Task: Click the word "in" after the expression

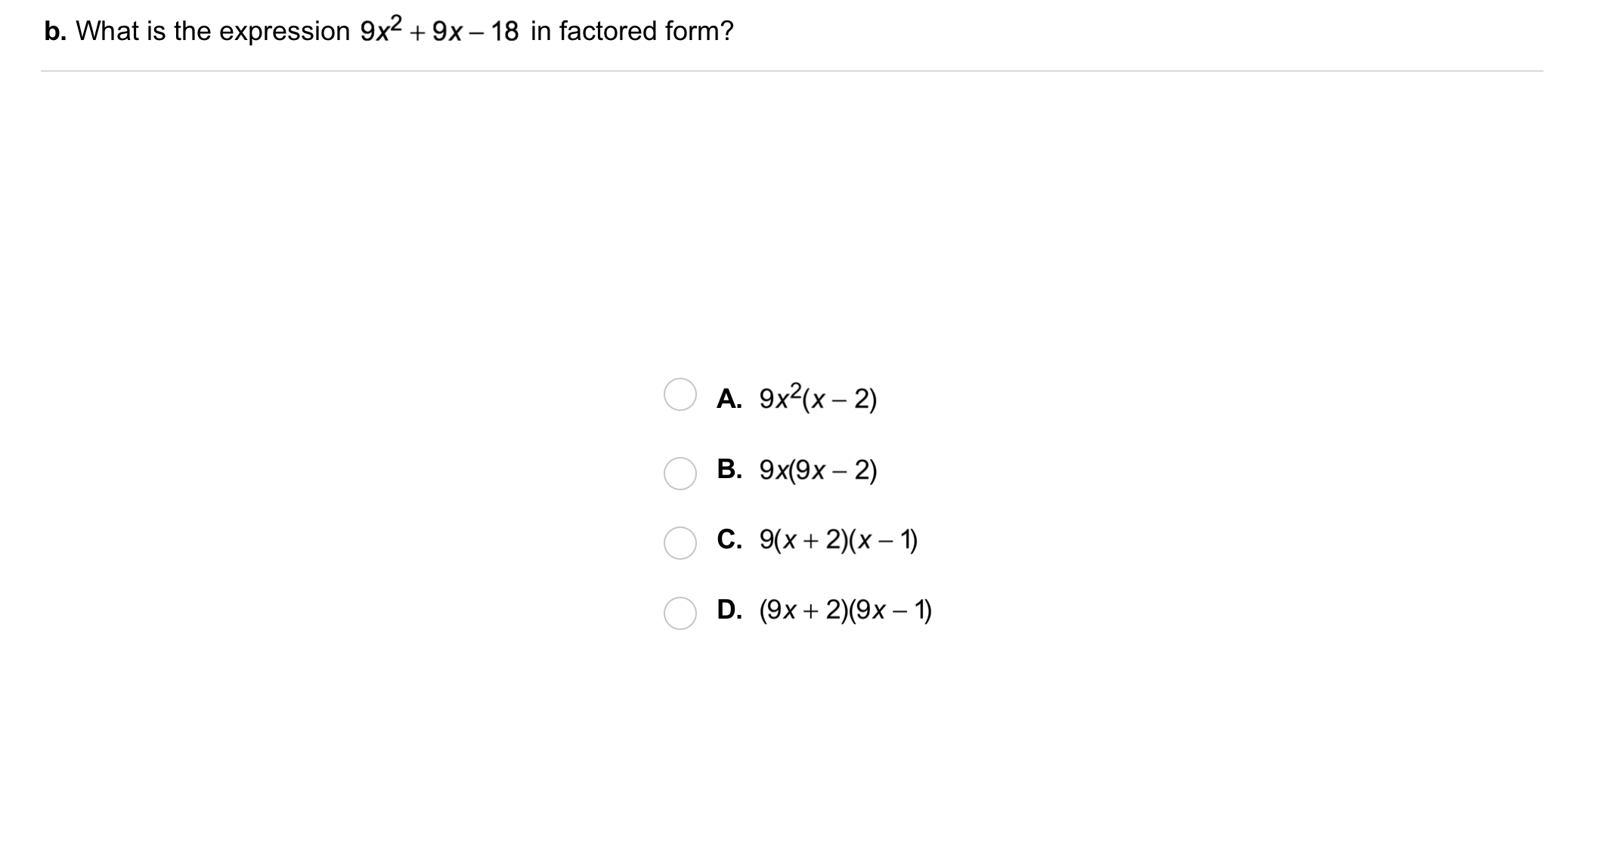Action: (x=540, y=31)
